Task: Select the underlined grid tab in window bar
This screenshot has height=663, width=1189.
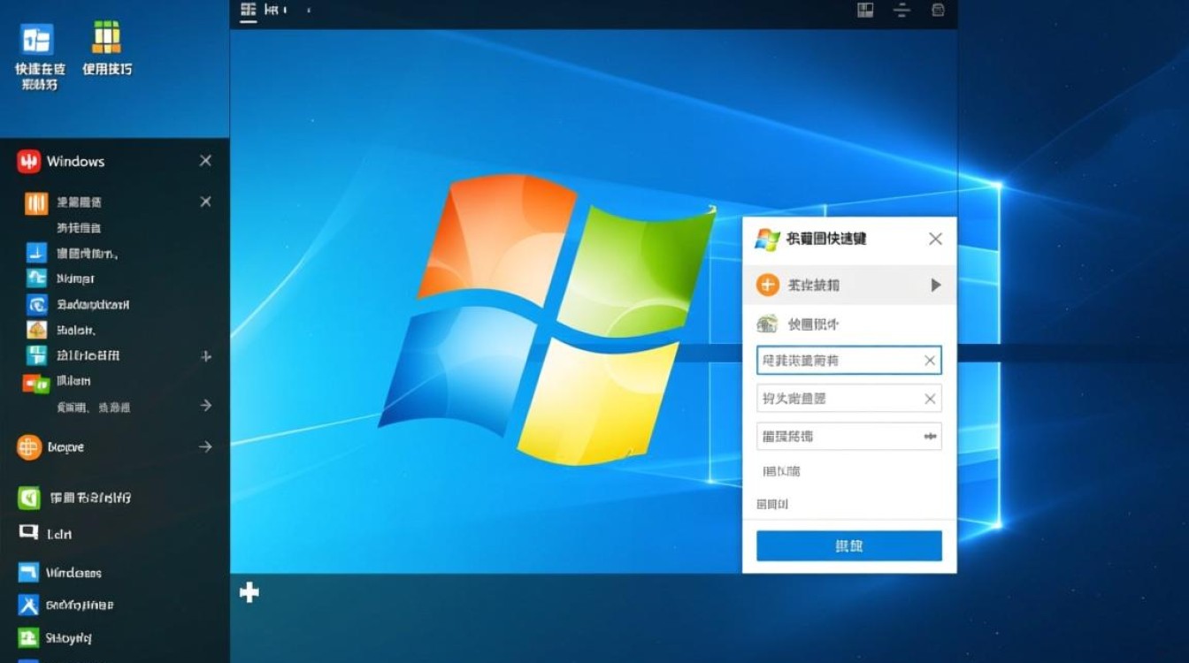Action: click(249, 10)
